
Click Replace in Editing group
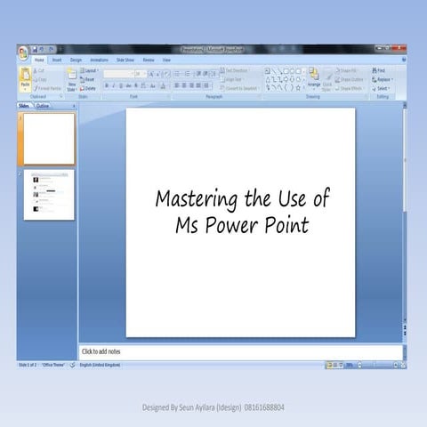click(x=383, y=79)
